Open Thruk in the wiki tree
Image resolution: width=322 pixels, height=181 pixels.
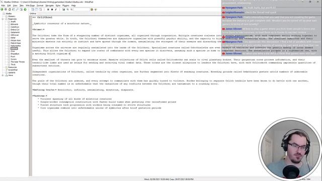(13, 64)
